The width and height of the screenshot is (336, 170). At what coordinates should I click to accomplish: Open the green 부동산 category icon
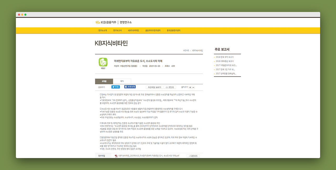click(103, 62)
